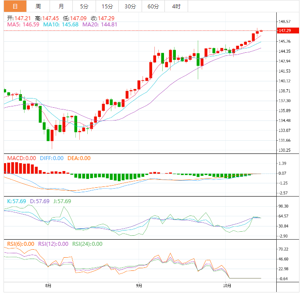Click the MA20: 144.81 label
The height and width of the screenshot is (299, 303).
coord(100,25)
